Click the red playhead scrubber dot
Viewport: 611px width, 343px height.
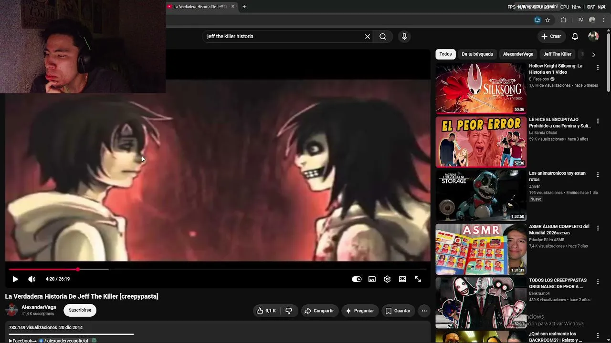pos(78,270)
